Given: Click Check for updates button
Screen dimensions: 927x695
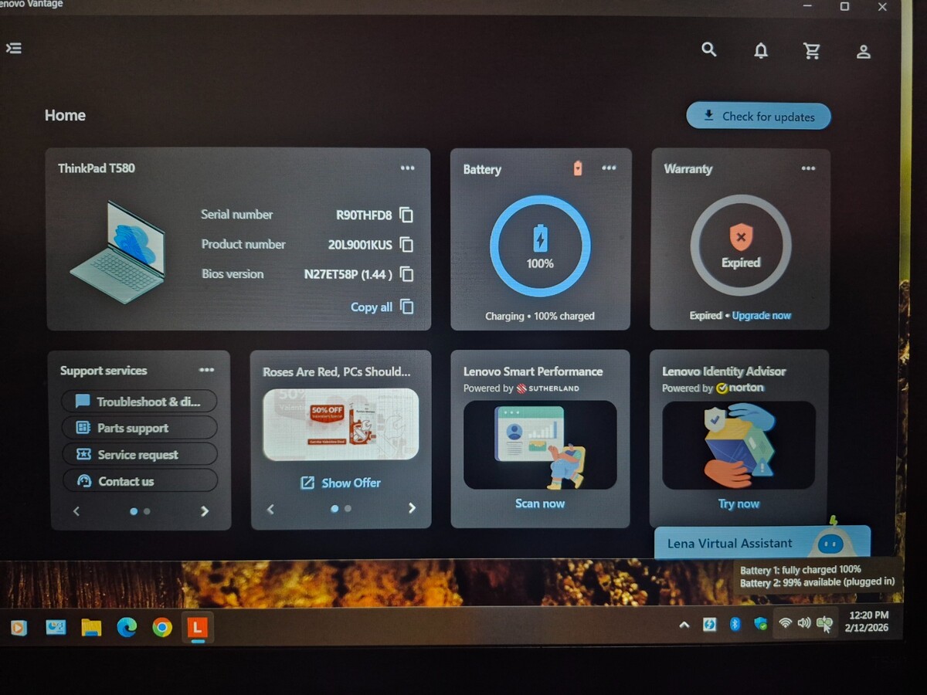Looking at the screenshot, I should (758, 117).
